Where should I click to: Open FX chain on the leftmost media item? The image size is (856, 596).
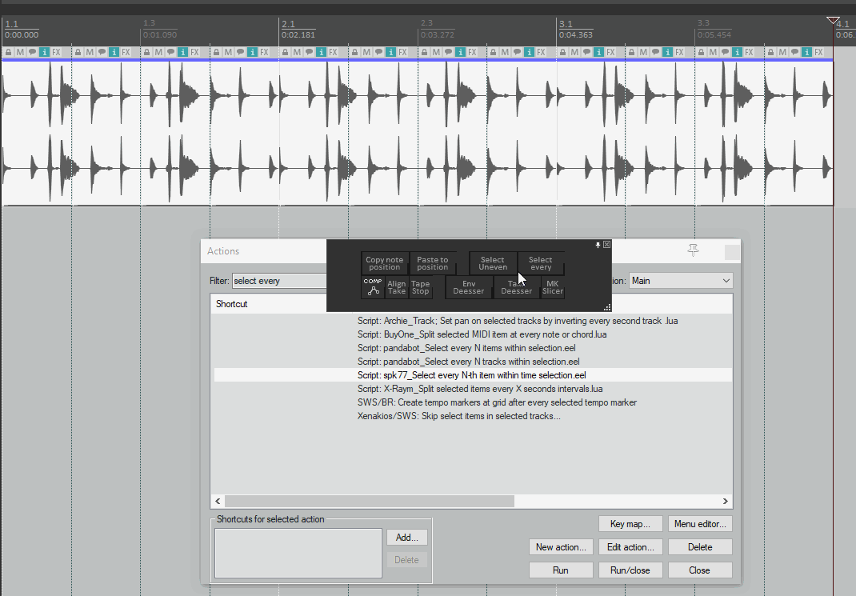coord(57,52)
